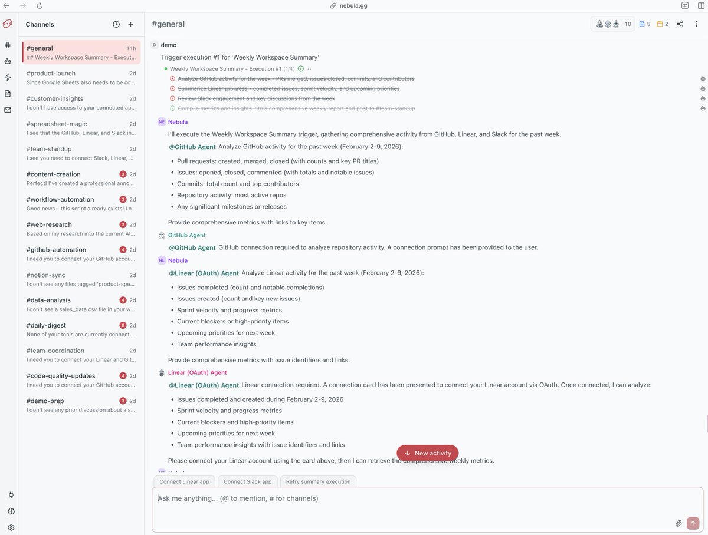Click the Linear (OAuth) Agent sender name
The height and width of the screenshot is (535, 708).
198,372
